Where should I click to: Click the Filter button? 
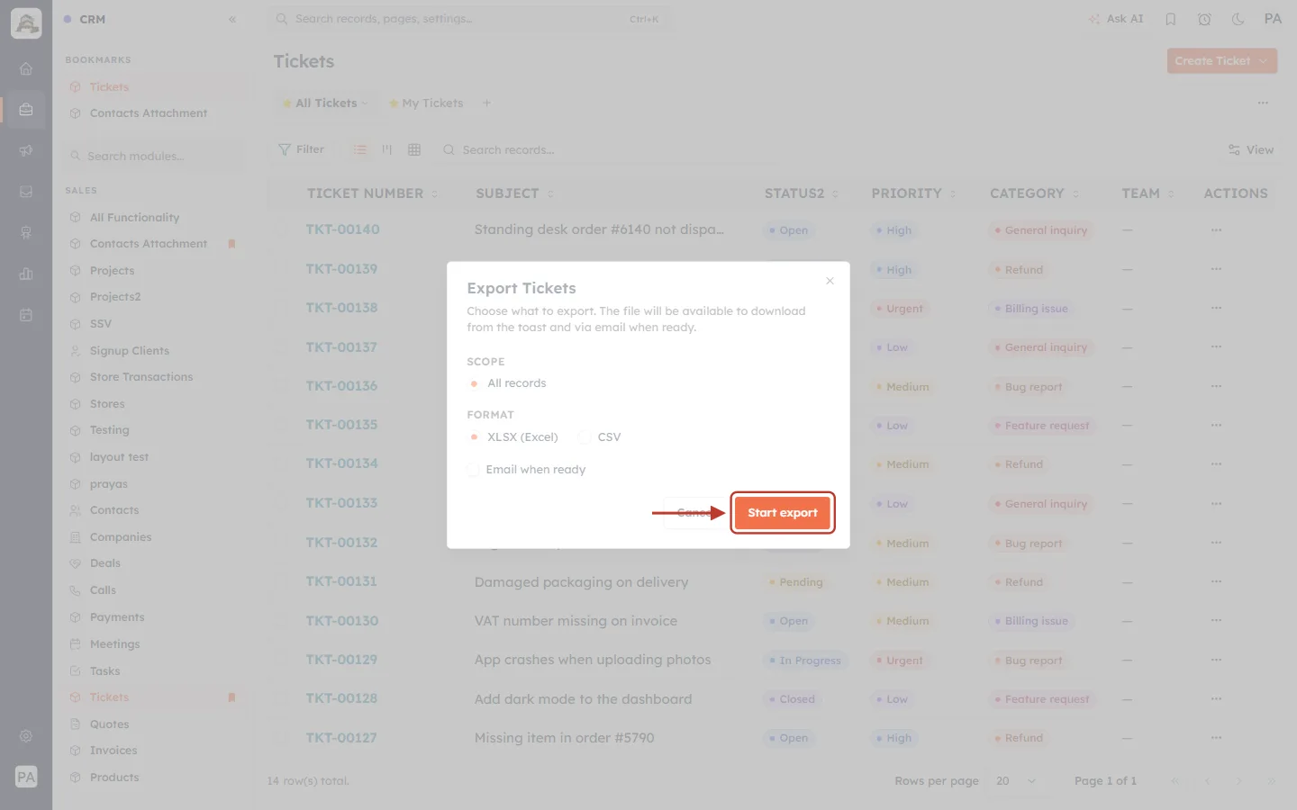point(302,149)
